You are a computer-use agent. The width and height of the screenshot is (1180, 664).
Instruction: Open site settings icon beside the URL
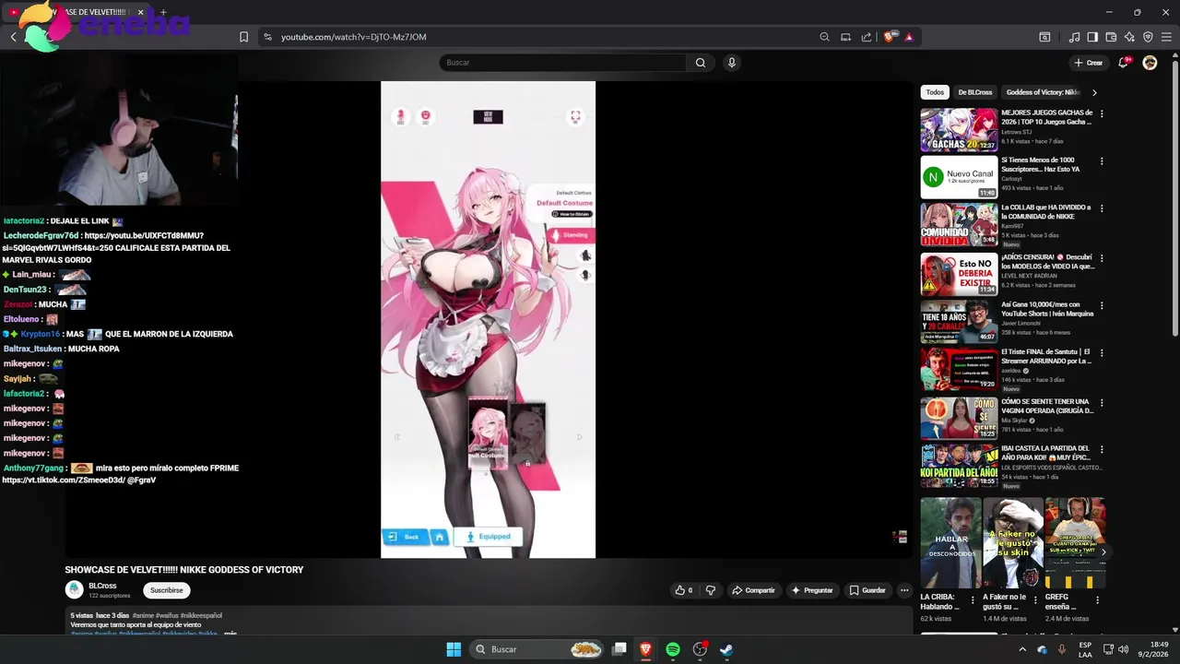click(267, 37)
